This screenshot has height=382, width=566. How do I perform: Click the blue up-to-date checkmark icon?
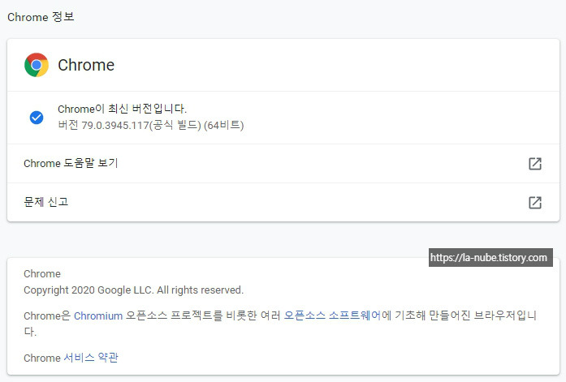(x=37, y=117)
